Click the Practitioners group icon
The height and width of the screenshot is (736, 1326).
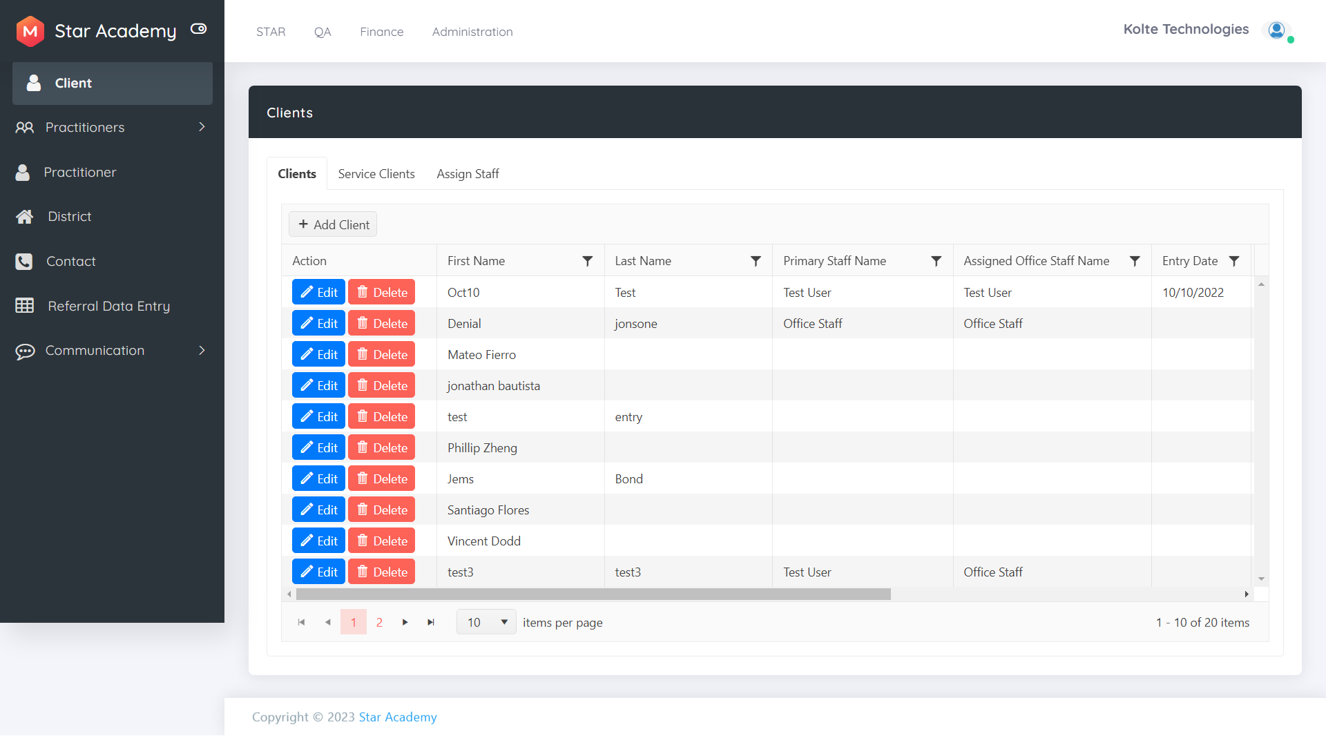pyautogui.click(x=25, y=127)
